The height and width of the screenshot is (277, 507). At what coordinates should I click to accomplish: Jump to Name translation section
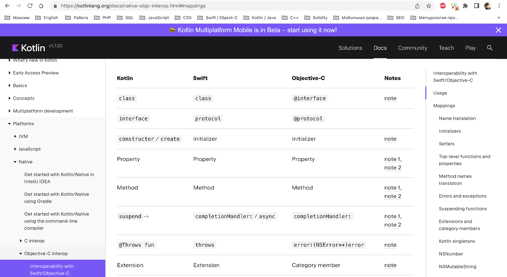[457, 119]
